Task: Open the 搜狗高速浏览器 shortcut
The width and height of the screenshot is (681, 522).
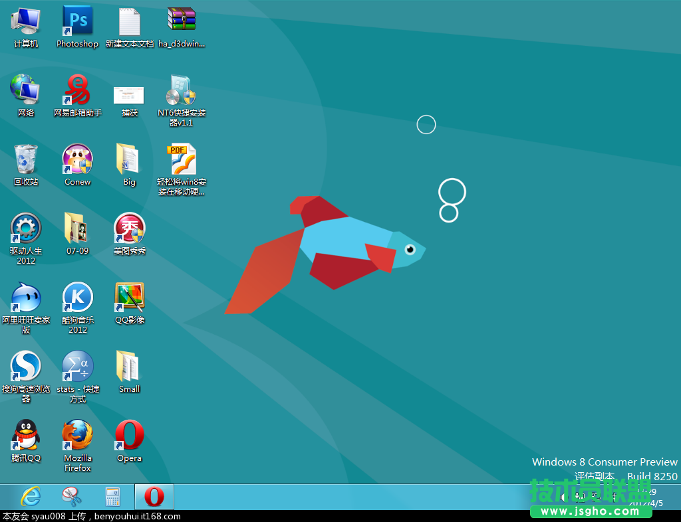Action: pyautogui.click(x=26, y=367)
